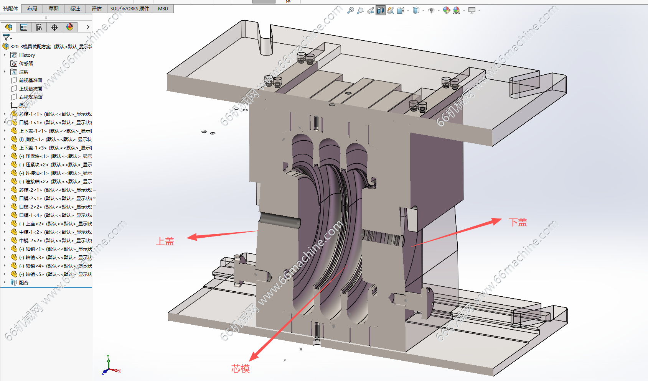Switch to the 草图 tab

click(54, 8)
